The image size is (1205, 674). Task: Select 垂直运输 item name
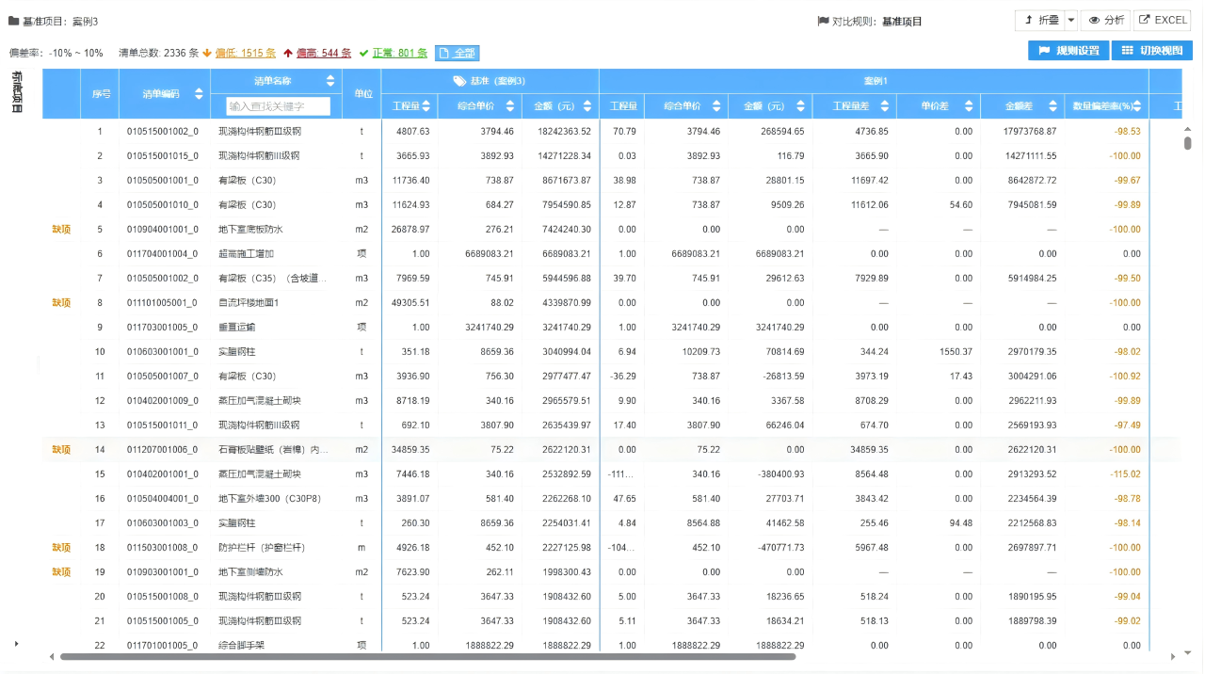pos(236,328)
